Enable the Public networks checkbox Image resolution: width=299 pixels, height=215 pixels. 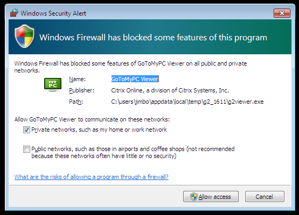(26, 149)
